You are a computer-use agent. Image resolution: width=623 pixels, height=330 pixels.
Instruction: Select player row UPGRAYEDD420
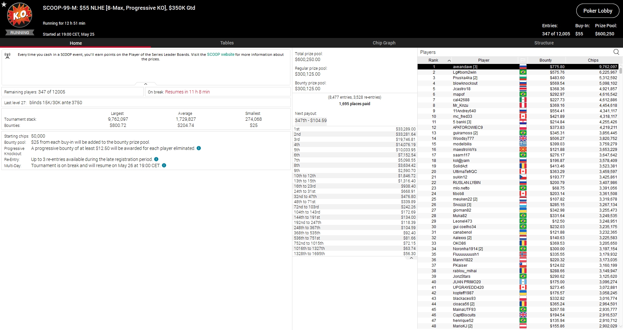[x=518, y=287]
